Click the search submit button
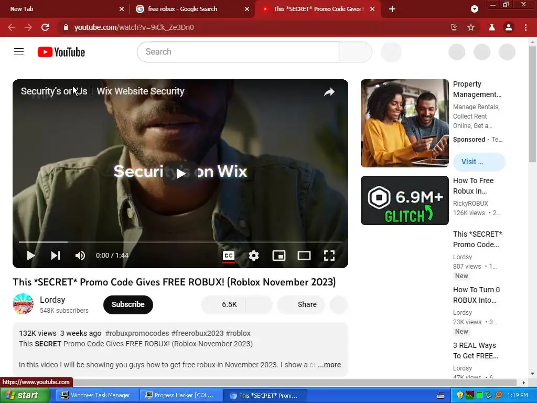Screen dimensions: 537x403 356,52
